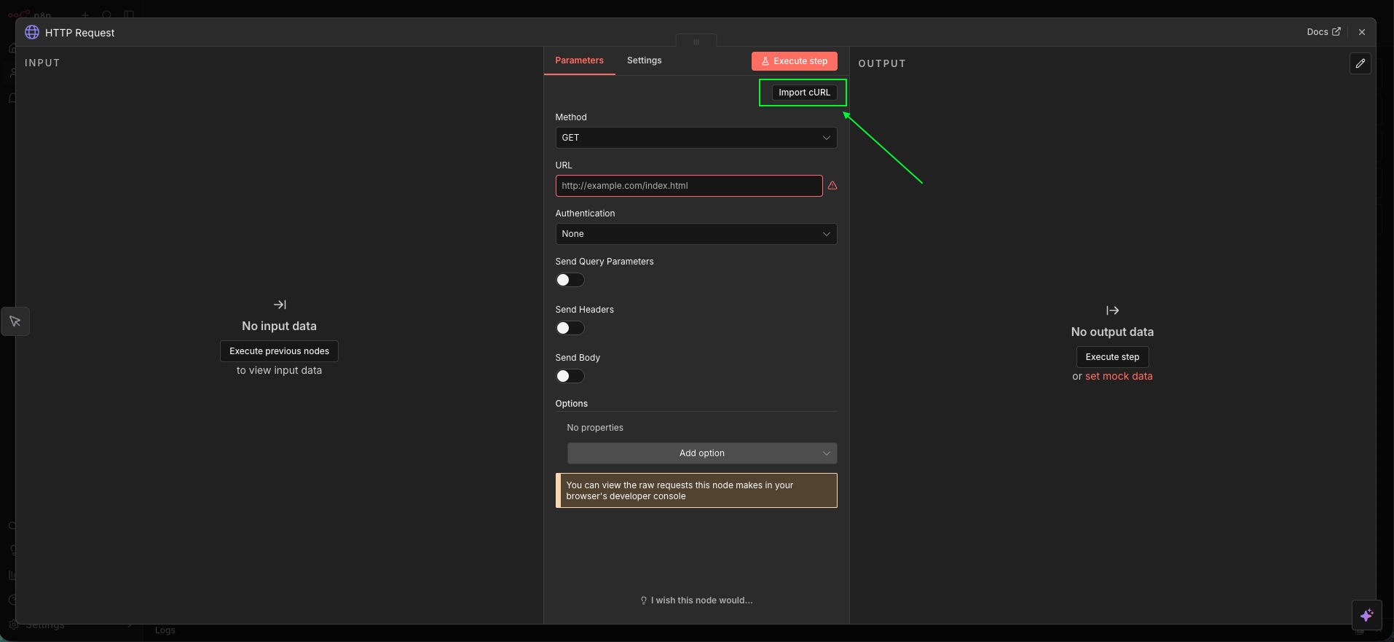Switch to the Settings tab

644,60
